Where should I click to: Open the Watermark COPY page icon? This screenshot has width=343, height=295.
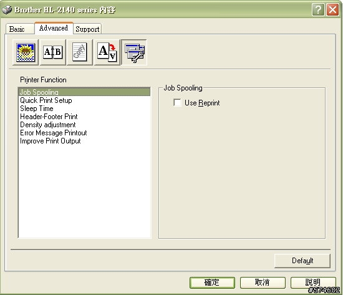coord(80,52)
